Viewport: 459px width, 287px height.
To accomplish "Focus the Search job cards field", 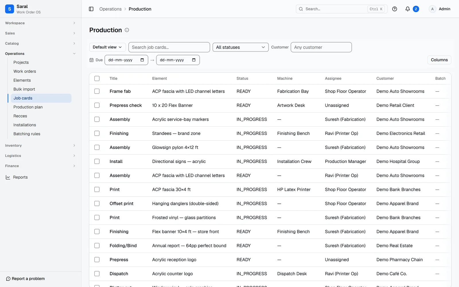I will pos(169,47).
